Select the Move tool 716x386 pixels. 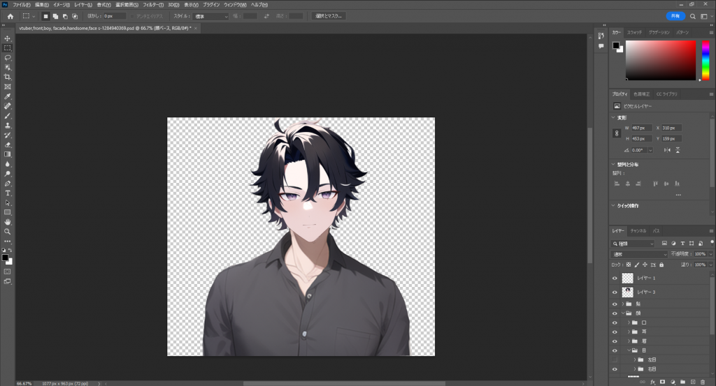8,38
